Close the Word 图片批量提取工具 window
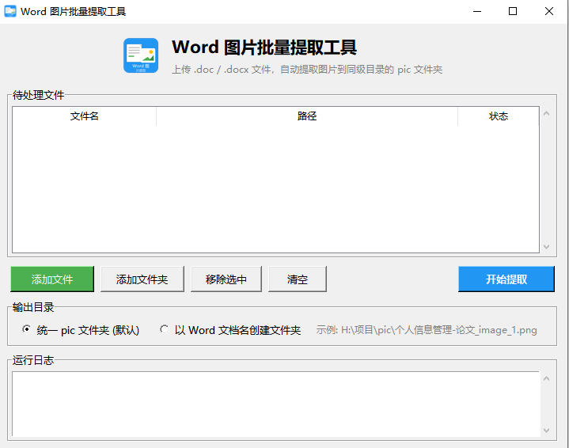This screenshot has width=569, height=448. coord(549,12)
